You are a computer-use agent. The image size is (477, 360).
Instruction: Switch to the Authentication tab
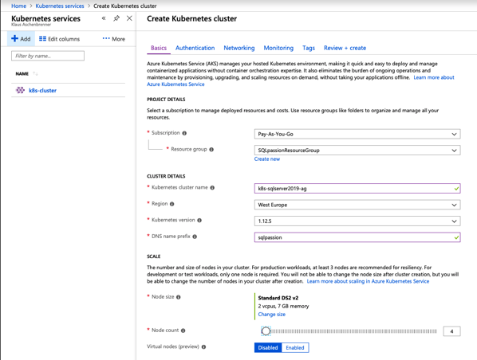pos(195,48)
